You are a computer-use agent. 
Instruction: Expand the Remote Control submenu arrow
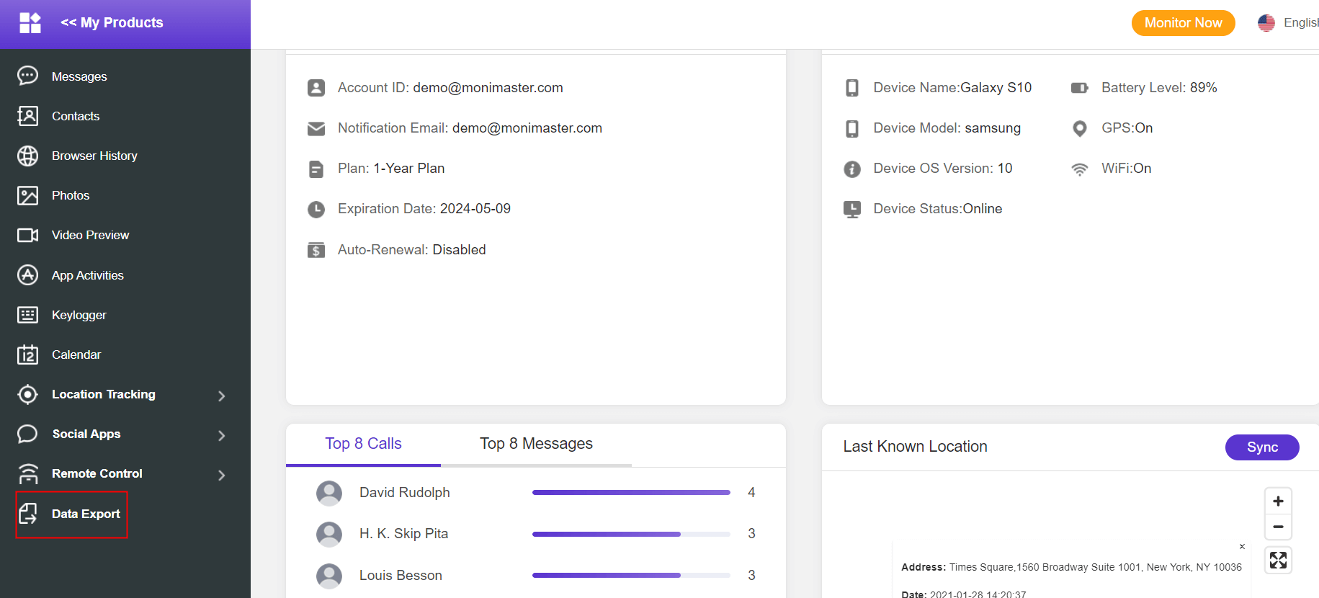[222, 475]
